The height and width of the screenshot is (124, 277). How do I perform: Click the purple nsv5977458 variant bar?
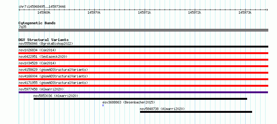143,92
